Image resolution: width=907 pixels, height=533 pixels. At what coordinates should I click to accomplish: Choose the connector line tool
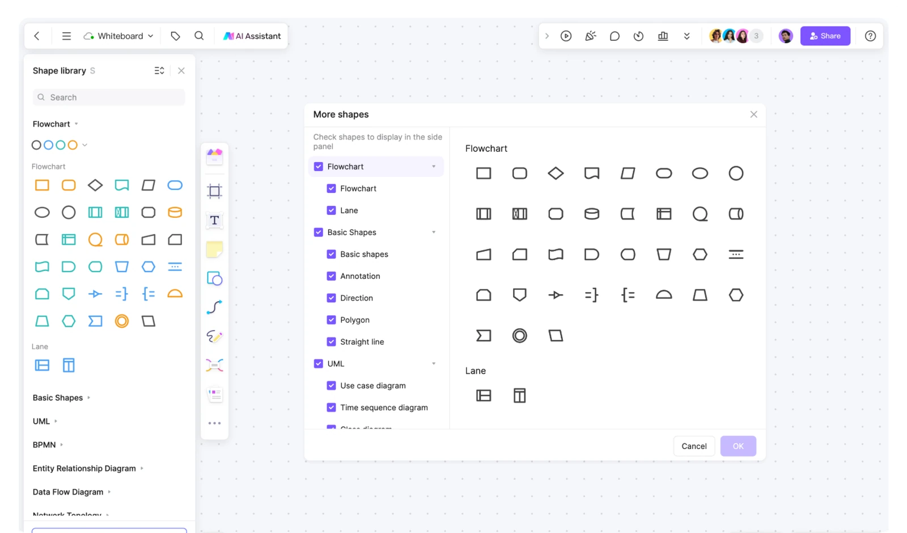click(214, 307)
